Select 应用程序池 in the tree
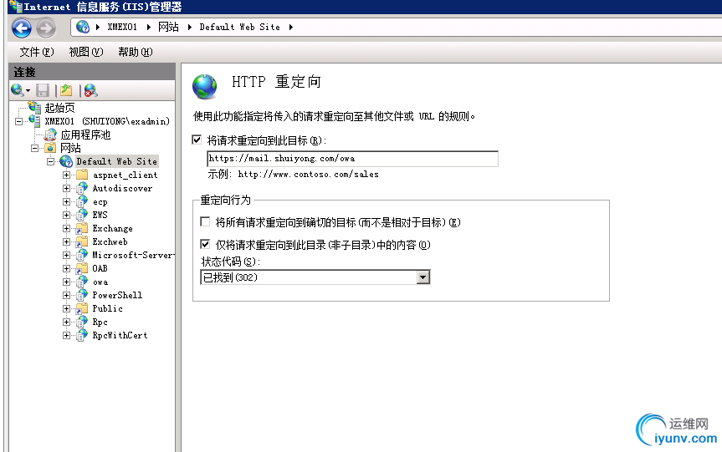The image size is (722, 452). click(x=85, y=135)
